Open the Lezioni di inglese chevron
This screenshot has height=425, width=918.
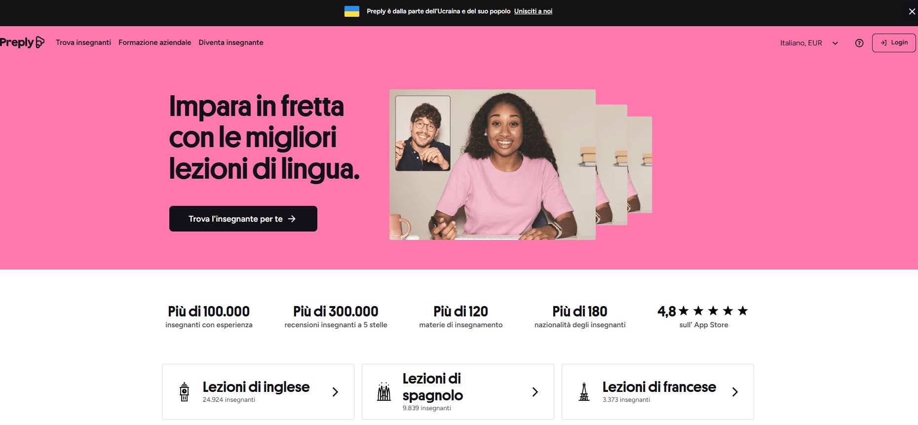[335, 392]
